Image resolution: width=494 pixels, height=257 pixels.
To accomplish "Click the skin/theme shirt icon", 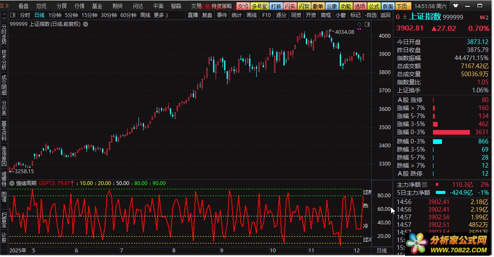I will click(x=455, y=6).
